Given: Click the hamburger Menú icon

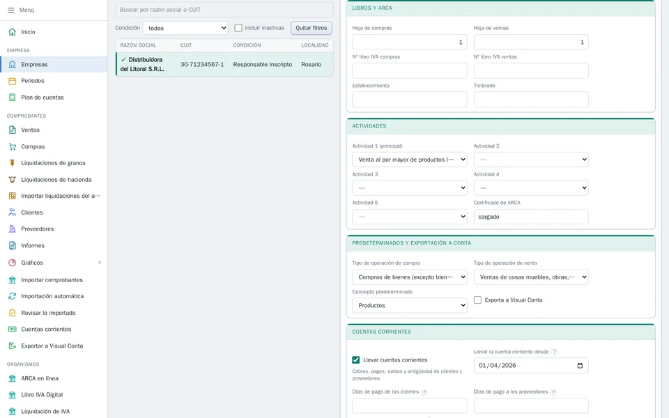Looking at the screenshot, I should tap(11, 10).
